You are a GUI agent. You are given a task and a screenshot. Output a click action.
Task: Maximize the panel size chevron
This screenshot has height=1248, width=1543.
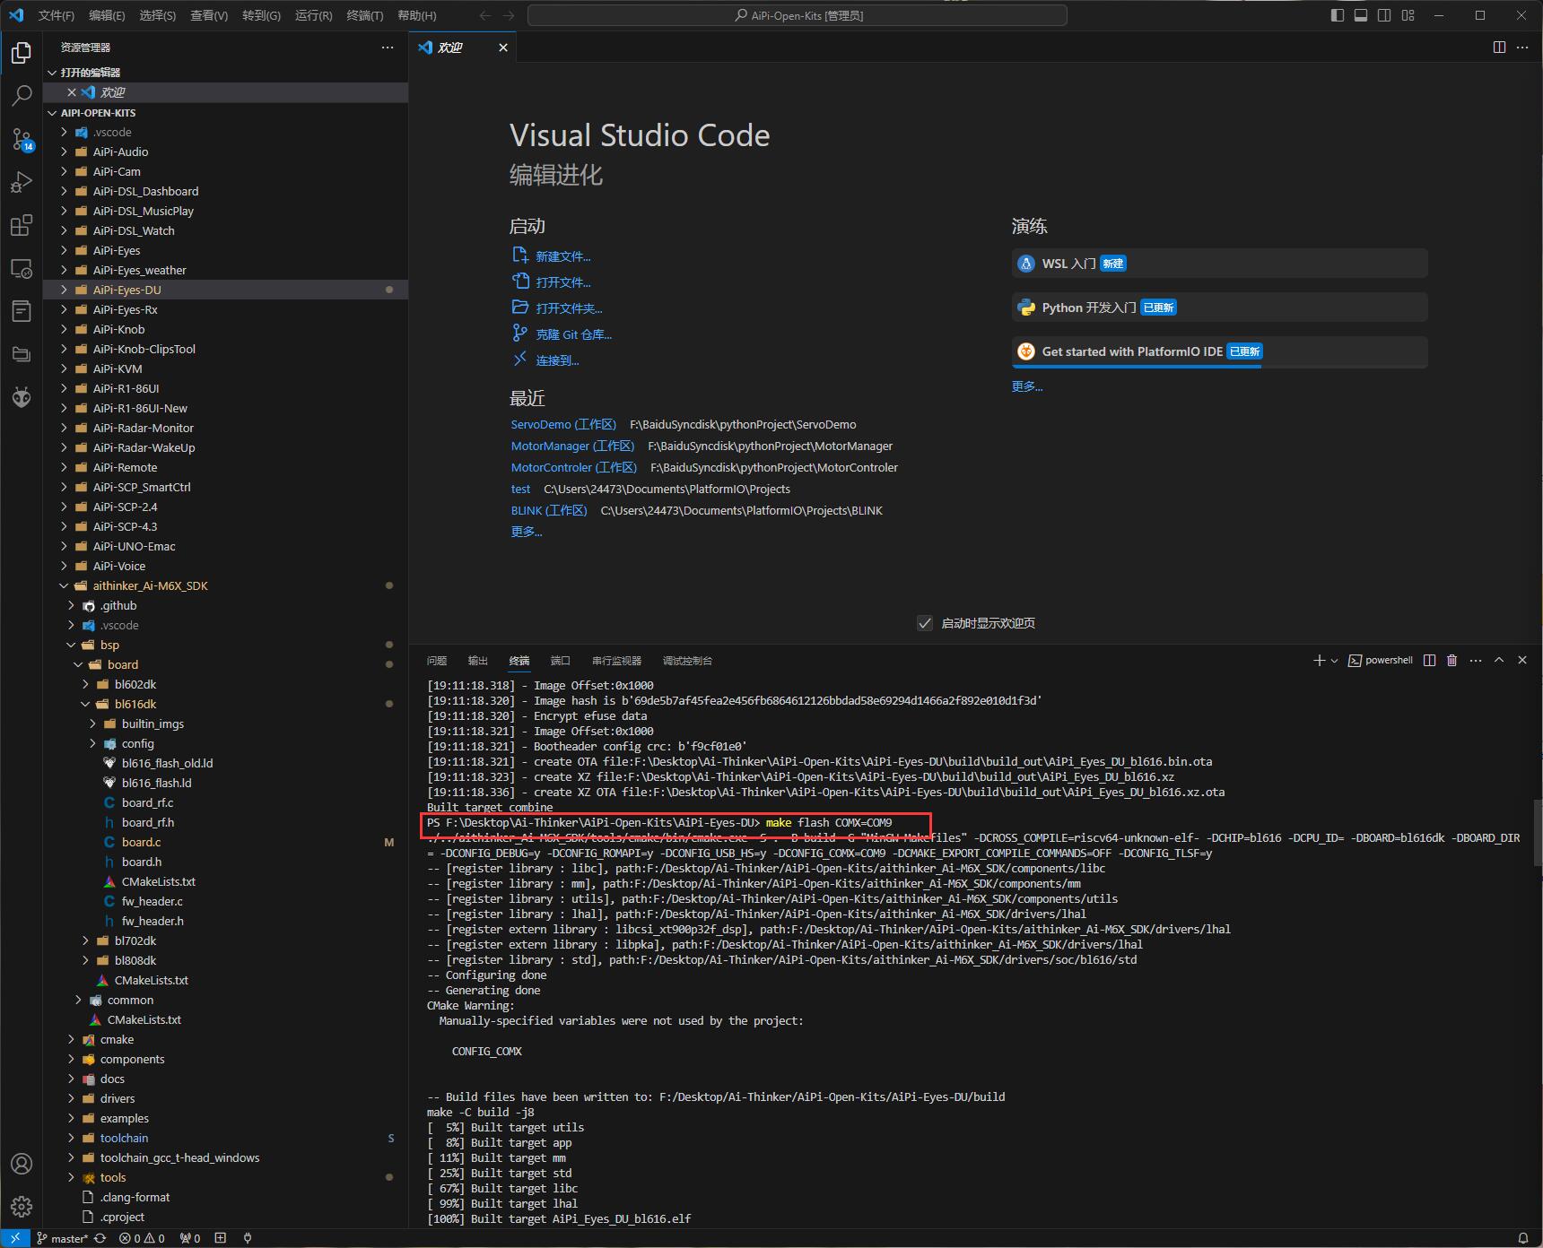tap(1499, 660)
